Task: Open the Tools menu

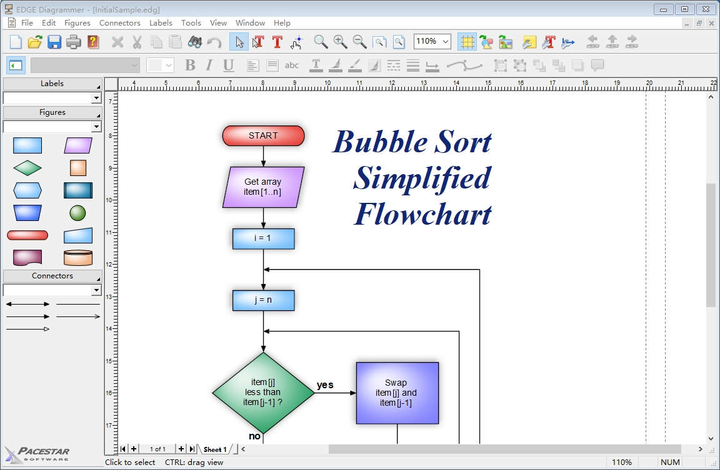Action: click(191, 23)
